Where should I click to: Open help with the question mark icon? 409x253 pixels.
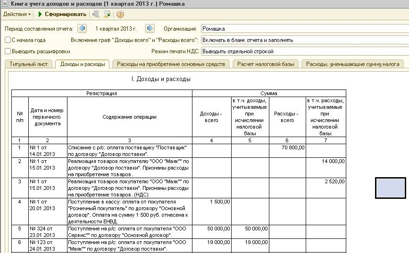click(x=120, y=14)
